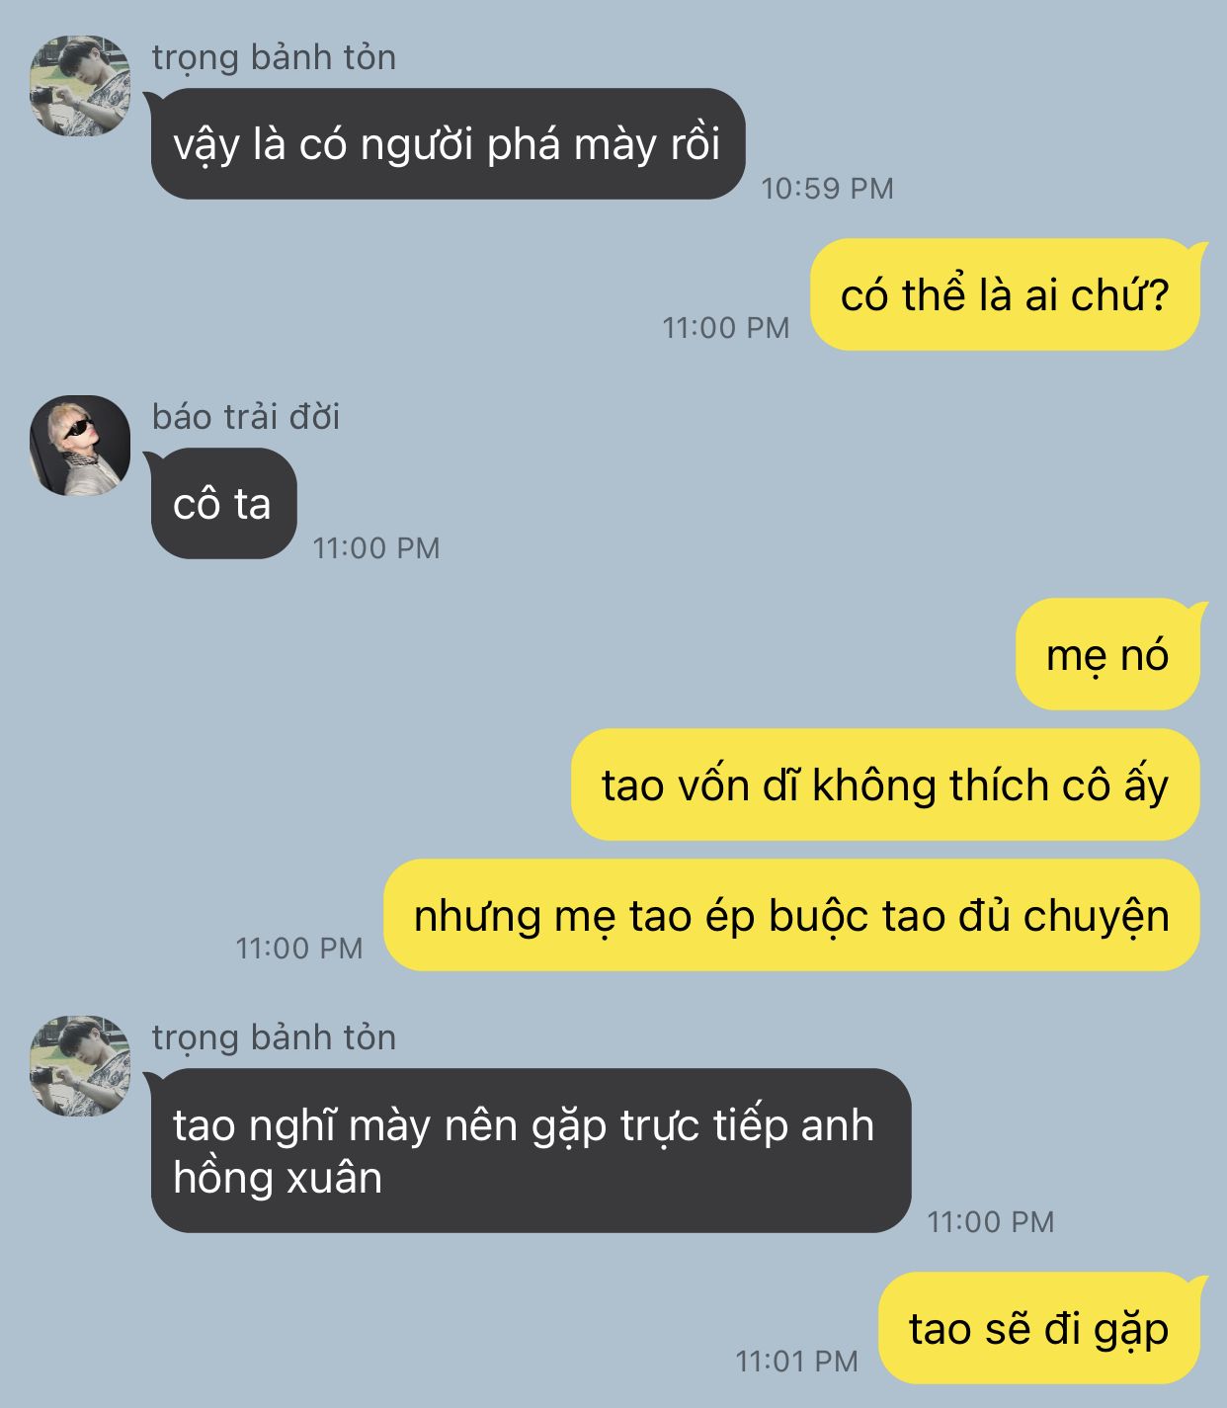
Task: Open trọng bảnh tỏn's avatar beside hồng xuân message
Action: pos(80,1066)
